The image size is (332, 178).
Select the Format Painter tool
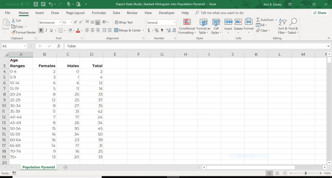[x=24, y=32]
